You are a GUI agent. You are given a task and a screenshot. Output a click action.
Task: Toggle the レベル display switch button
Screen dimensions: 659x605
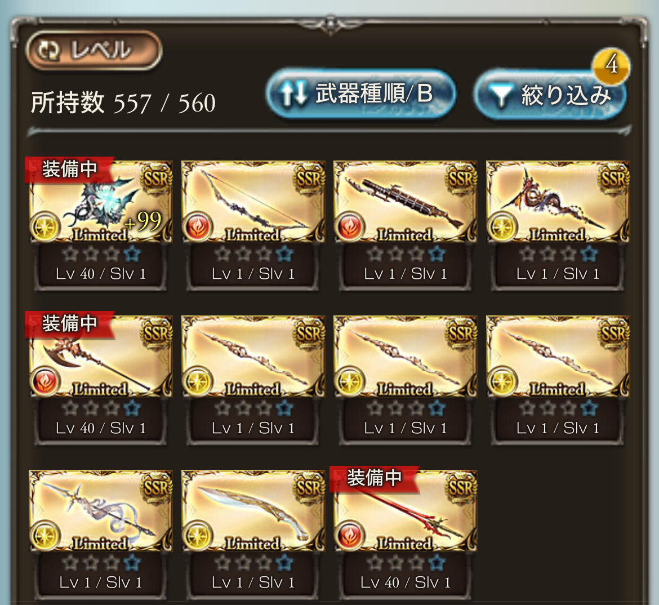pos(93,51)
